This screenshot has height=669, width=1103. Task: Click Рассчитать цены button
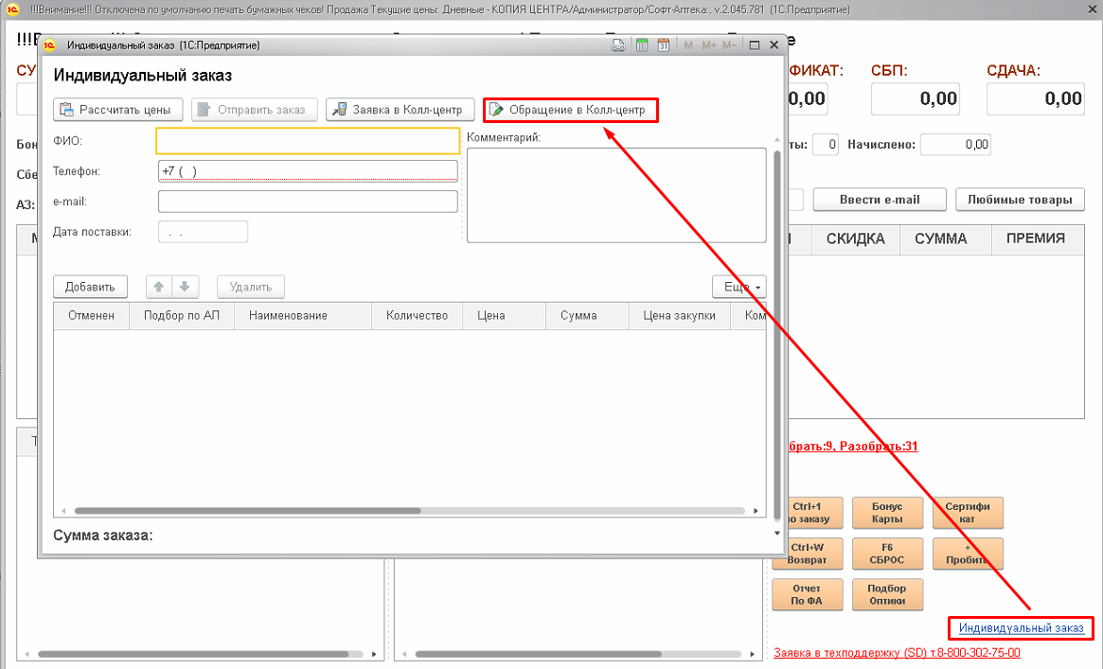[117, 110]
